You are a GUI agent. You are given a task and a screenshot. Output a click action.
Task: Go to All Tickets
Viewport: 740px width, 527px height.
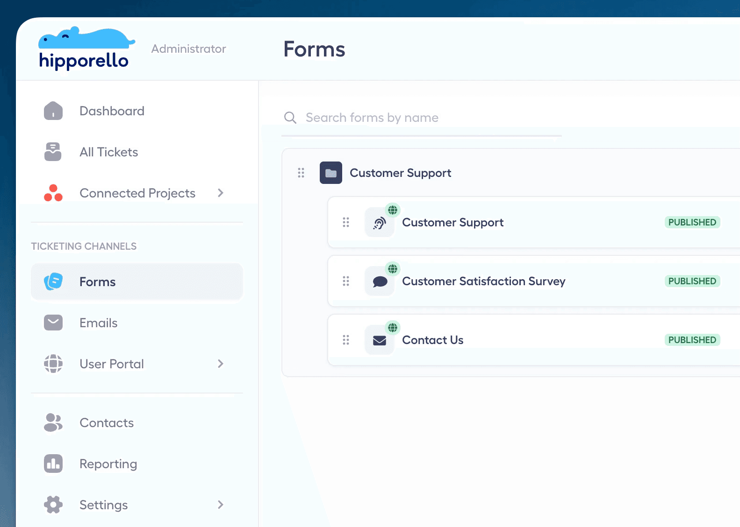[x=137, y=152]
